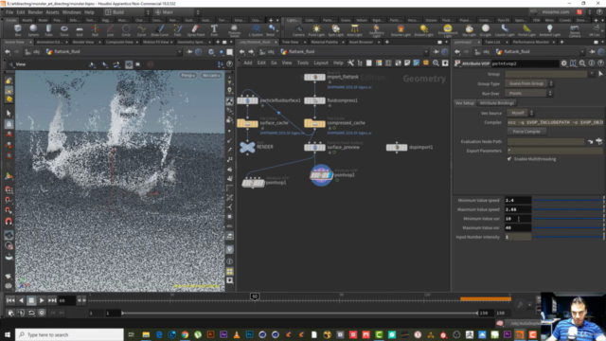Viewport: 606px width, 341px height.
Task: Toggle display flag on surface_cache node
Action: [256, 123]
